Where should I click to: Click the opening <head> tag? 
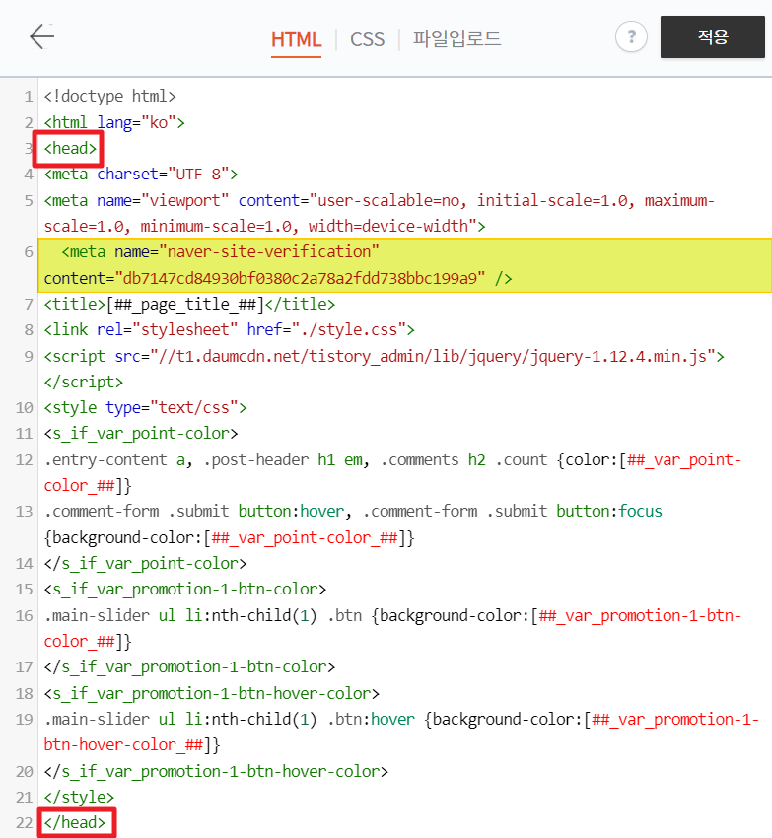tap(71, 148)
